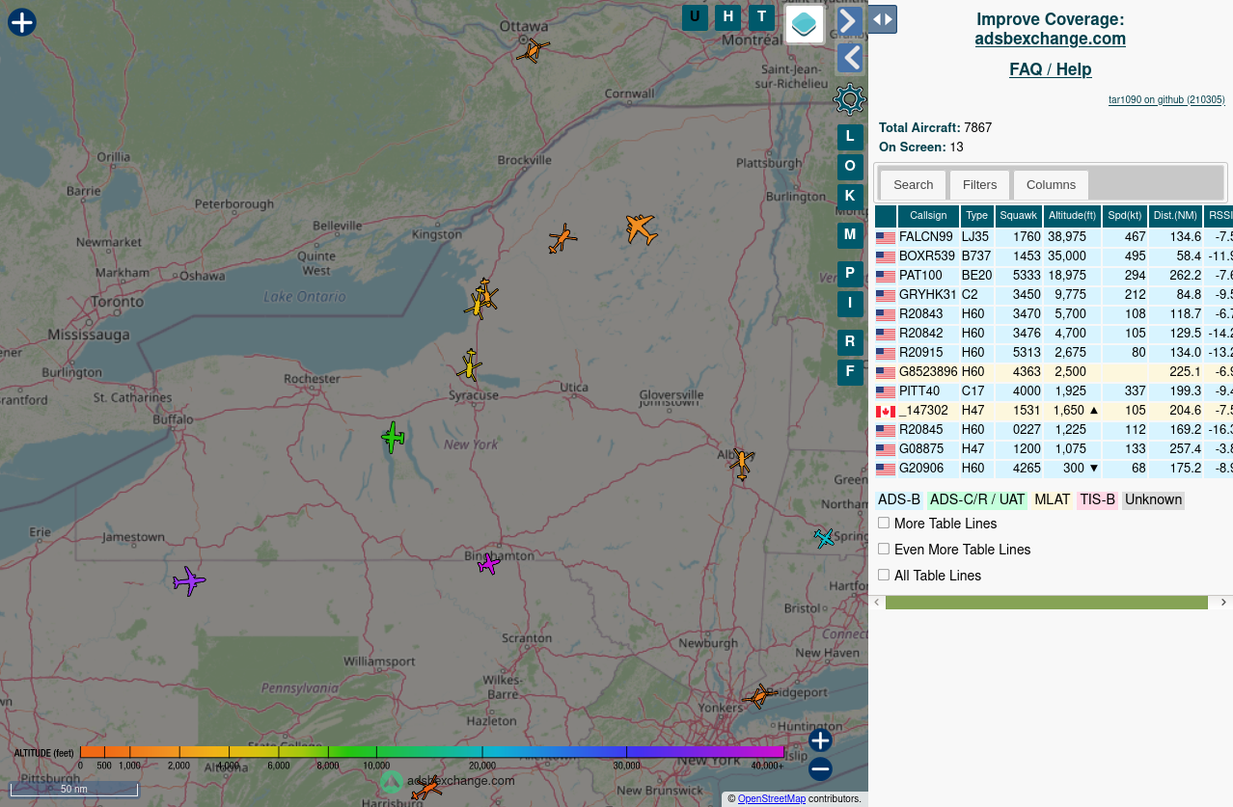The width and height of the screenshot is (1233, 807).
Task: Select the large orange jet south of Cornwall
Action: coord(640,229)
